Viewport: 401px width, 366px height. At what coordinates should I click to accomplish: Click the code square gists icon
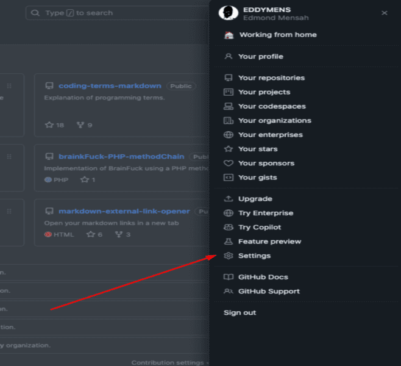[x=229, y=178]
